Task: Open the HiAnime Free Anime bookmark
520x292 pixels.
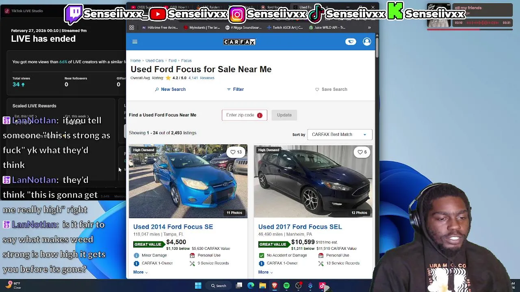Action: click(x=160, y=28)
